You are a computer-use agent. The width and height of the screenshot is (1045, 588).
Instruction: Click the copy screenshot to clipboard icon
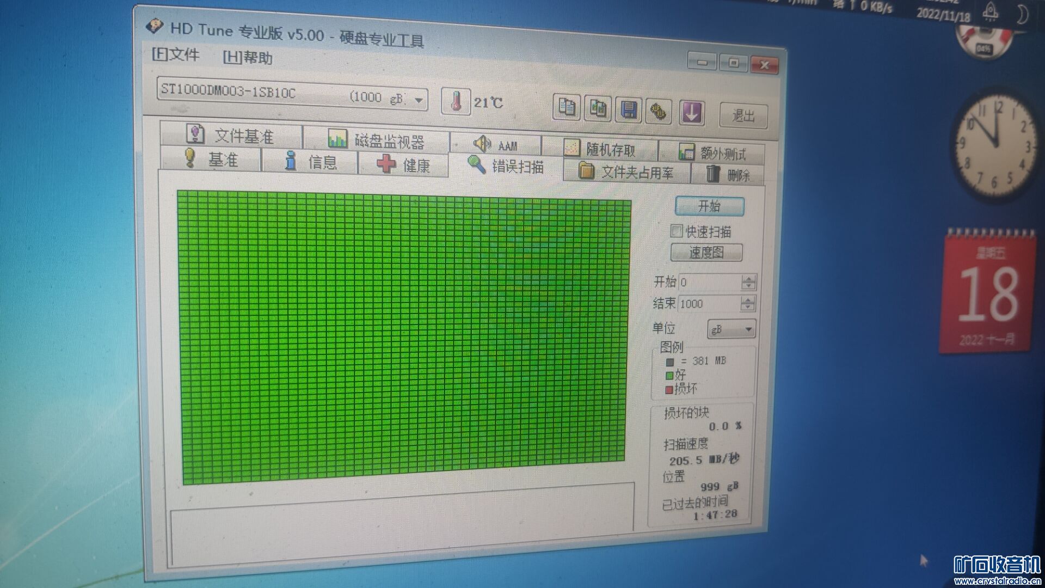click(x=598, y=108)
